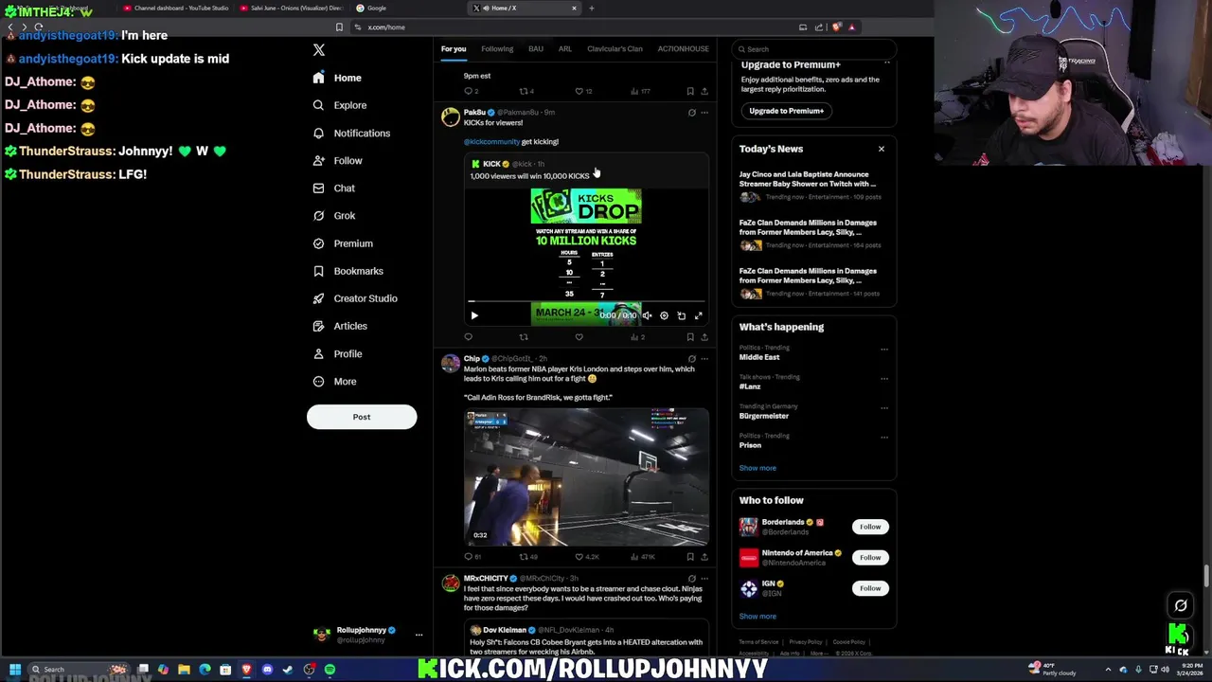The height and width of the screenshot is (682, 1212).
Task: Open options for Prison trend
Action: [884, 437]
